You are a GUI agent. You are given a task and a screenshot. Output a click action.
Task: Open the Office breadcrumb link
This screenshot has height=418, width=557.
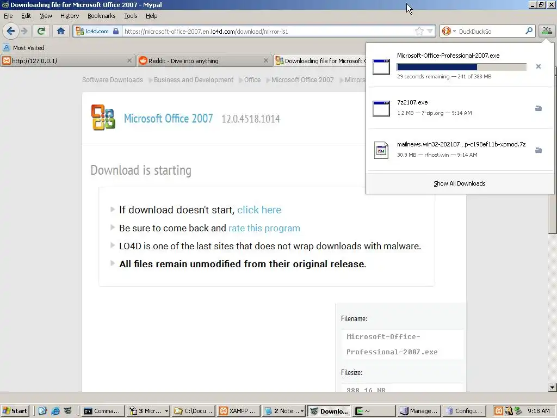252,80
